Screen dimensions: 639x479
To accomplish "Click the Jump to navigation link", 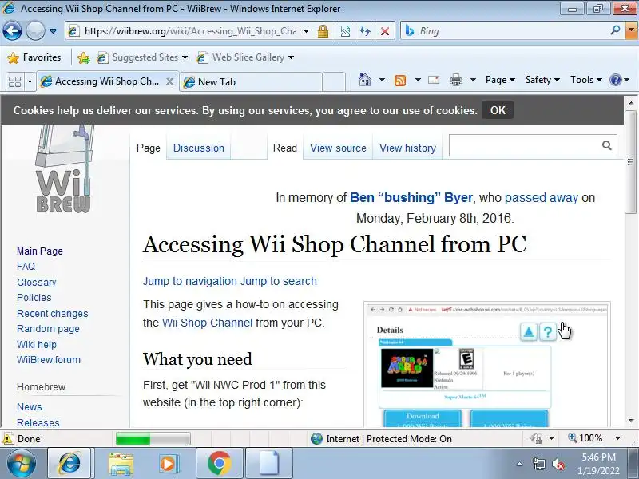I will point(190,281).
